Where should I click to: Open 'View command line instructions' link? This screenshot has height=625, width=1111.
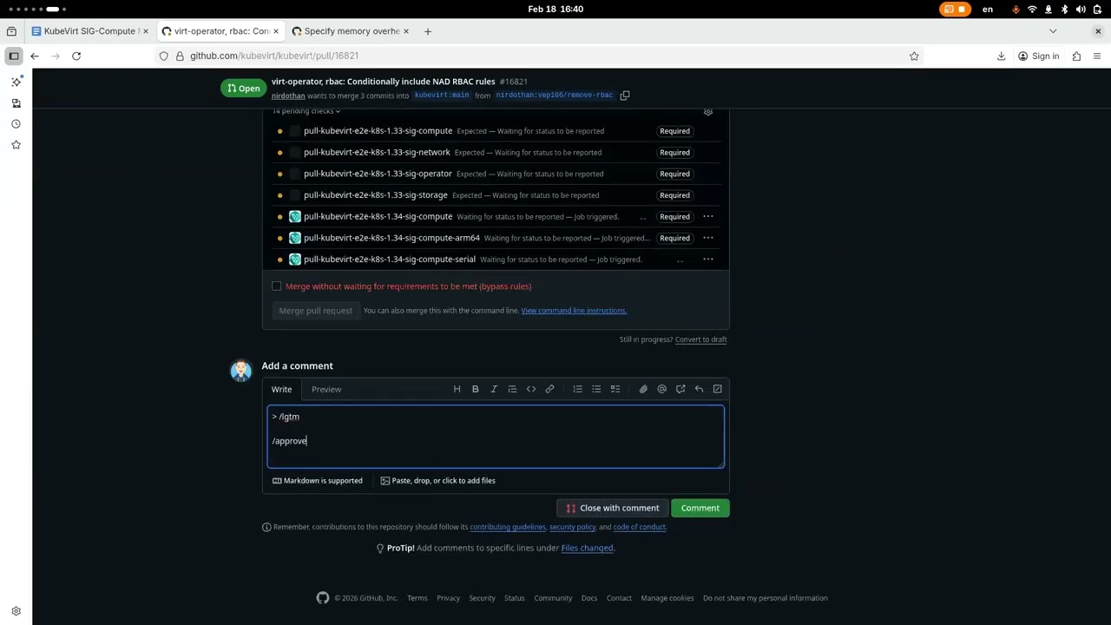574,311
